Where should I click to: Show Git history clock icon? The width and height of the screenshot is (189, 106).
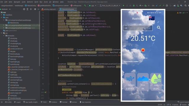[167, 6]
